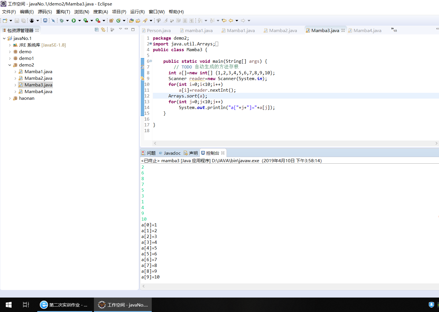Click the Save toolbar icon
Screen dimensions: 439x312
point(17,21)
